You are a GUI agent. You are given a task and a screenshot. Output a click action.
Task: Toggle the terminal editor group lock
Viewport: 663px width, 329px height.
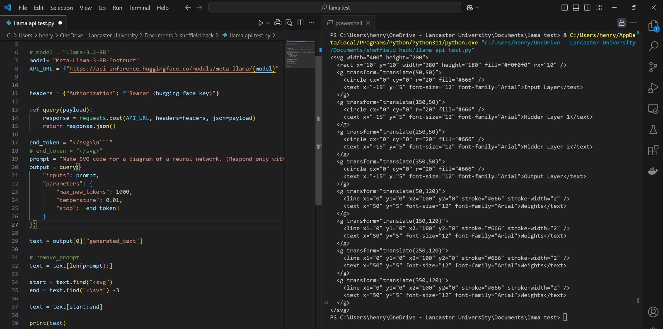click(621, 23)
